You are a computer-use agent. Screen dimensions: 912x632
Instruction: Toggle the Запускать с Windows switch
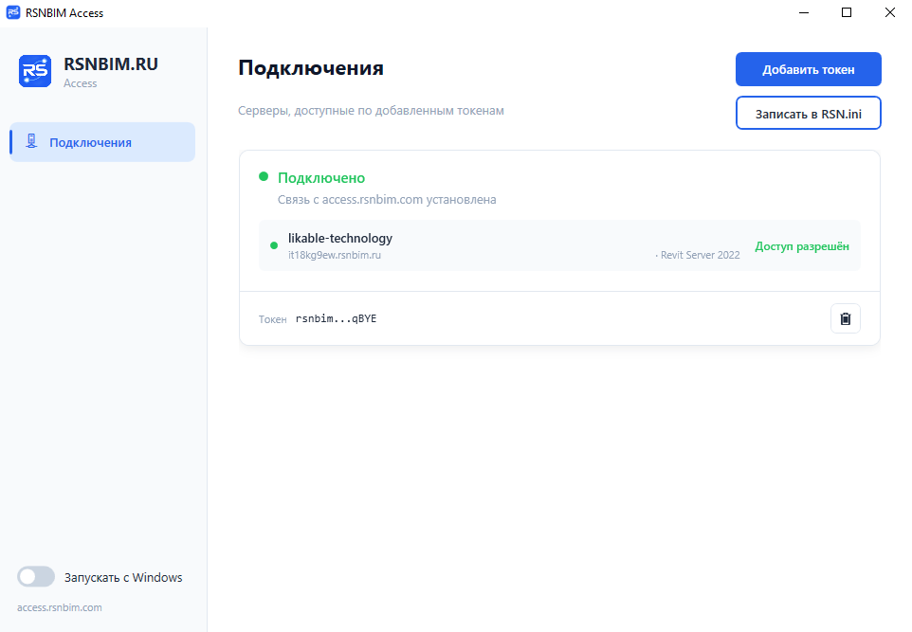coord(35,577)
